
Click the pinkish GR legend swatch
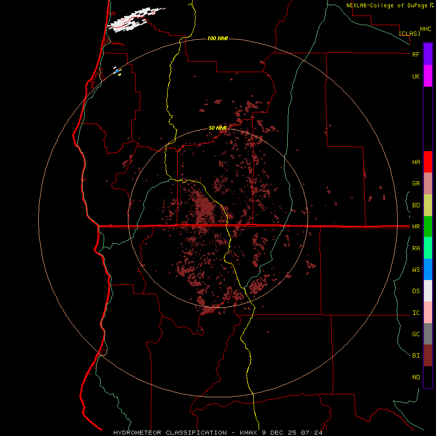point(428,183)
